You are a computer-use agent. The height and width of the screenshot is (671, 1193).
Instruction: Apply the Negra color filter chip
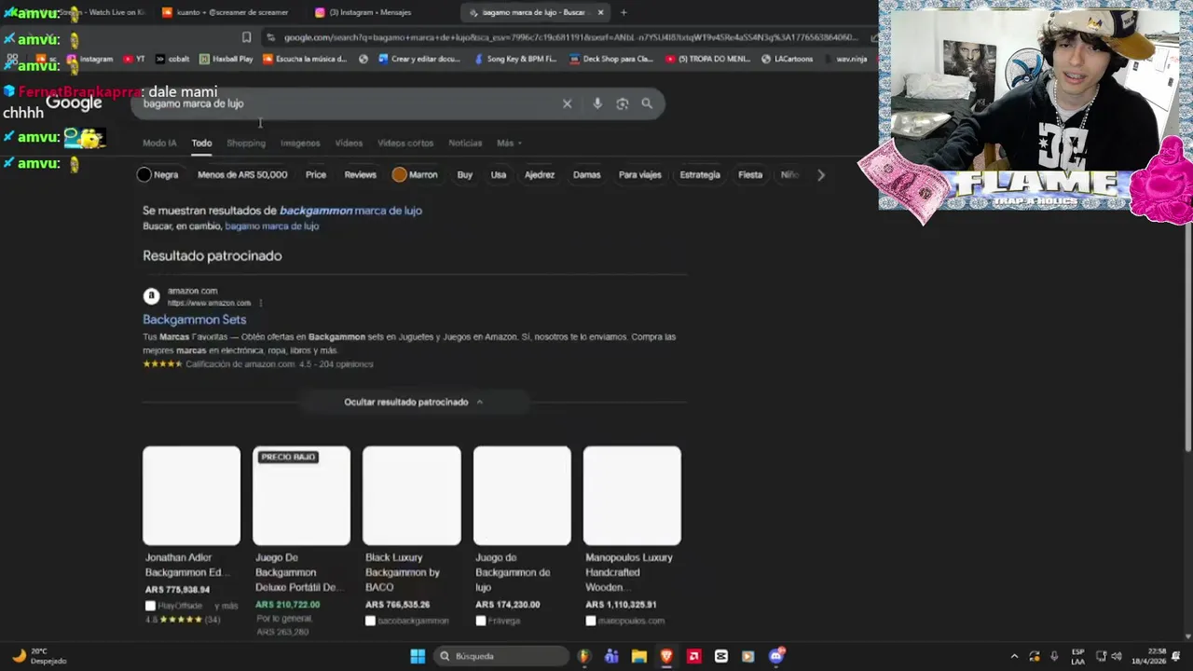coord(158,175)
